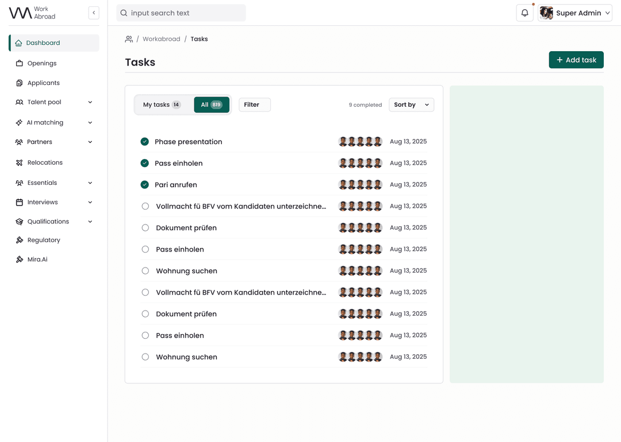Open the Sort by dropdown

tap(411, 104)
